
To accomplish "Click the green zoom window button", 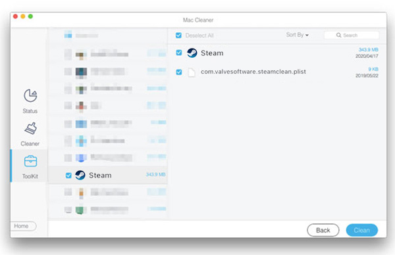I will pyautogui.click(x=30, y=16).
